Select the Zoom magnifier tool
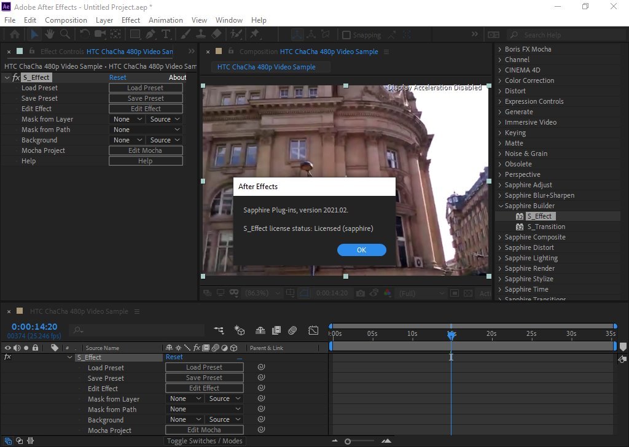 click(x=65, y=34)
